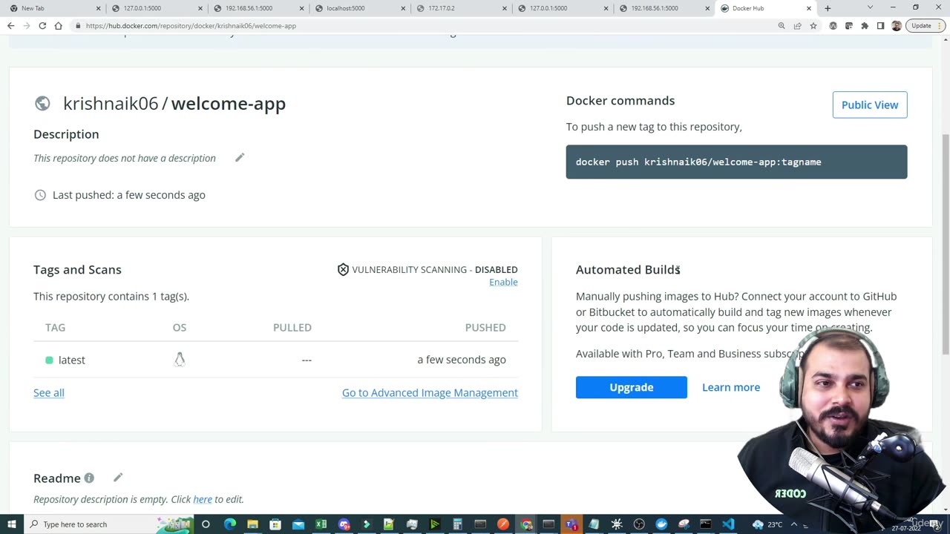Click the browser Forward arrow

coord(27,25)
